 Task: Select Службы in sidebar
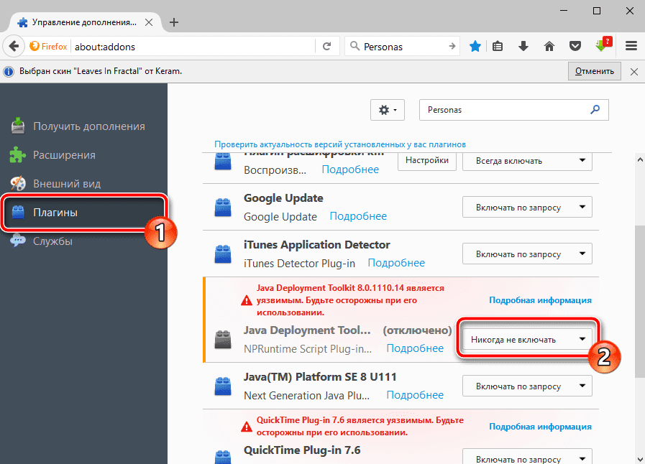84,241
